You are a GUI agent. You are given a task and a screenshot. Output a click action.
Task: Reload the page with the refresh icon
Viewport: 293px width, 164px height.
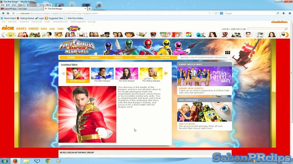tap(216, 13)
